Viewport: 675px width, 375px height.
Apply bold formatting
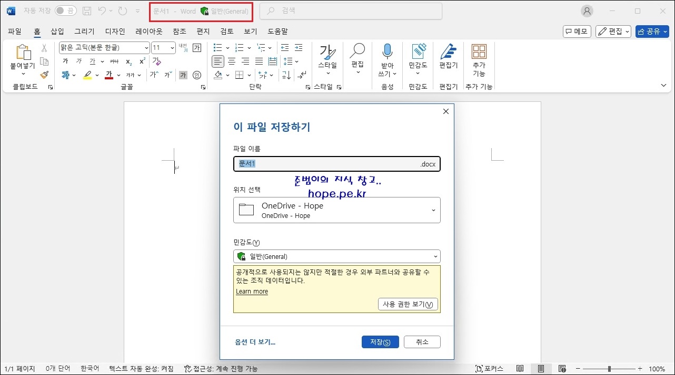(65, 61)
